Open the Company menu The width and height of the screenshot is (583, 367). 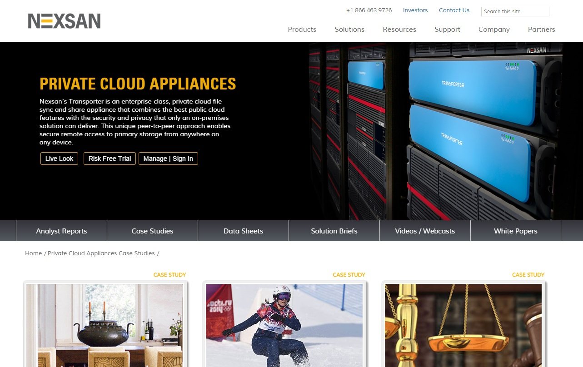coord(494,30)
